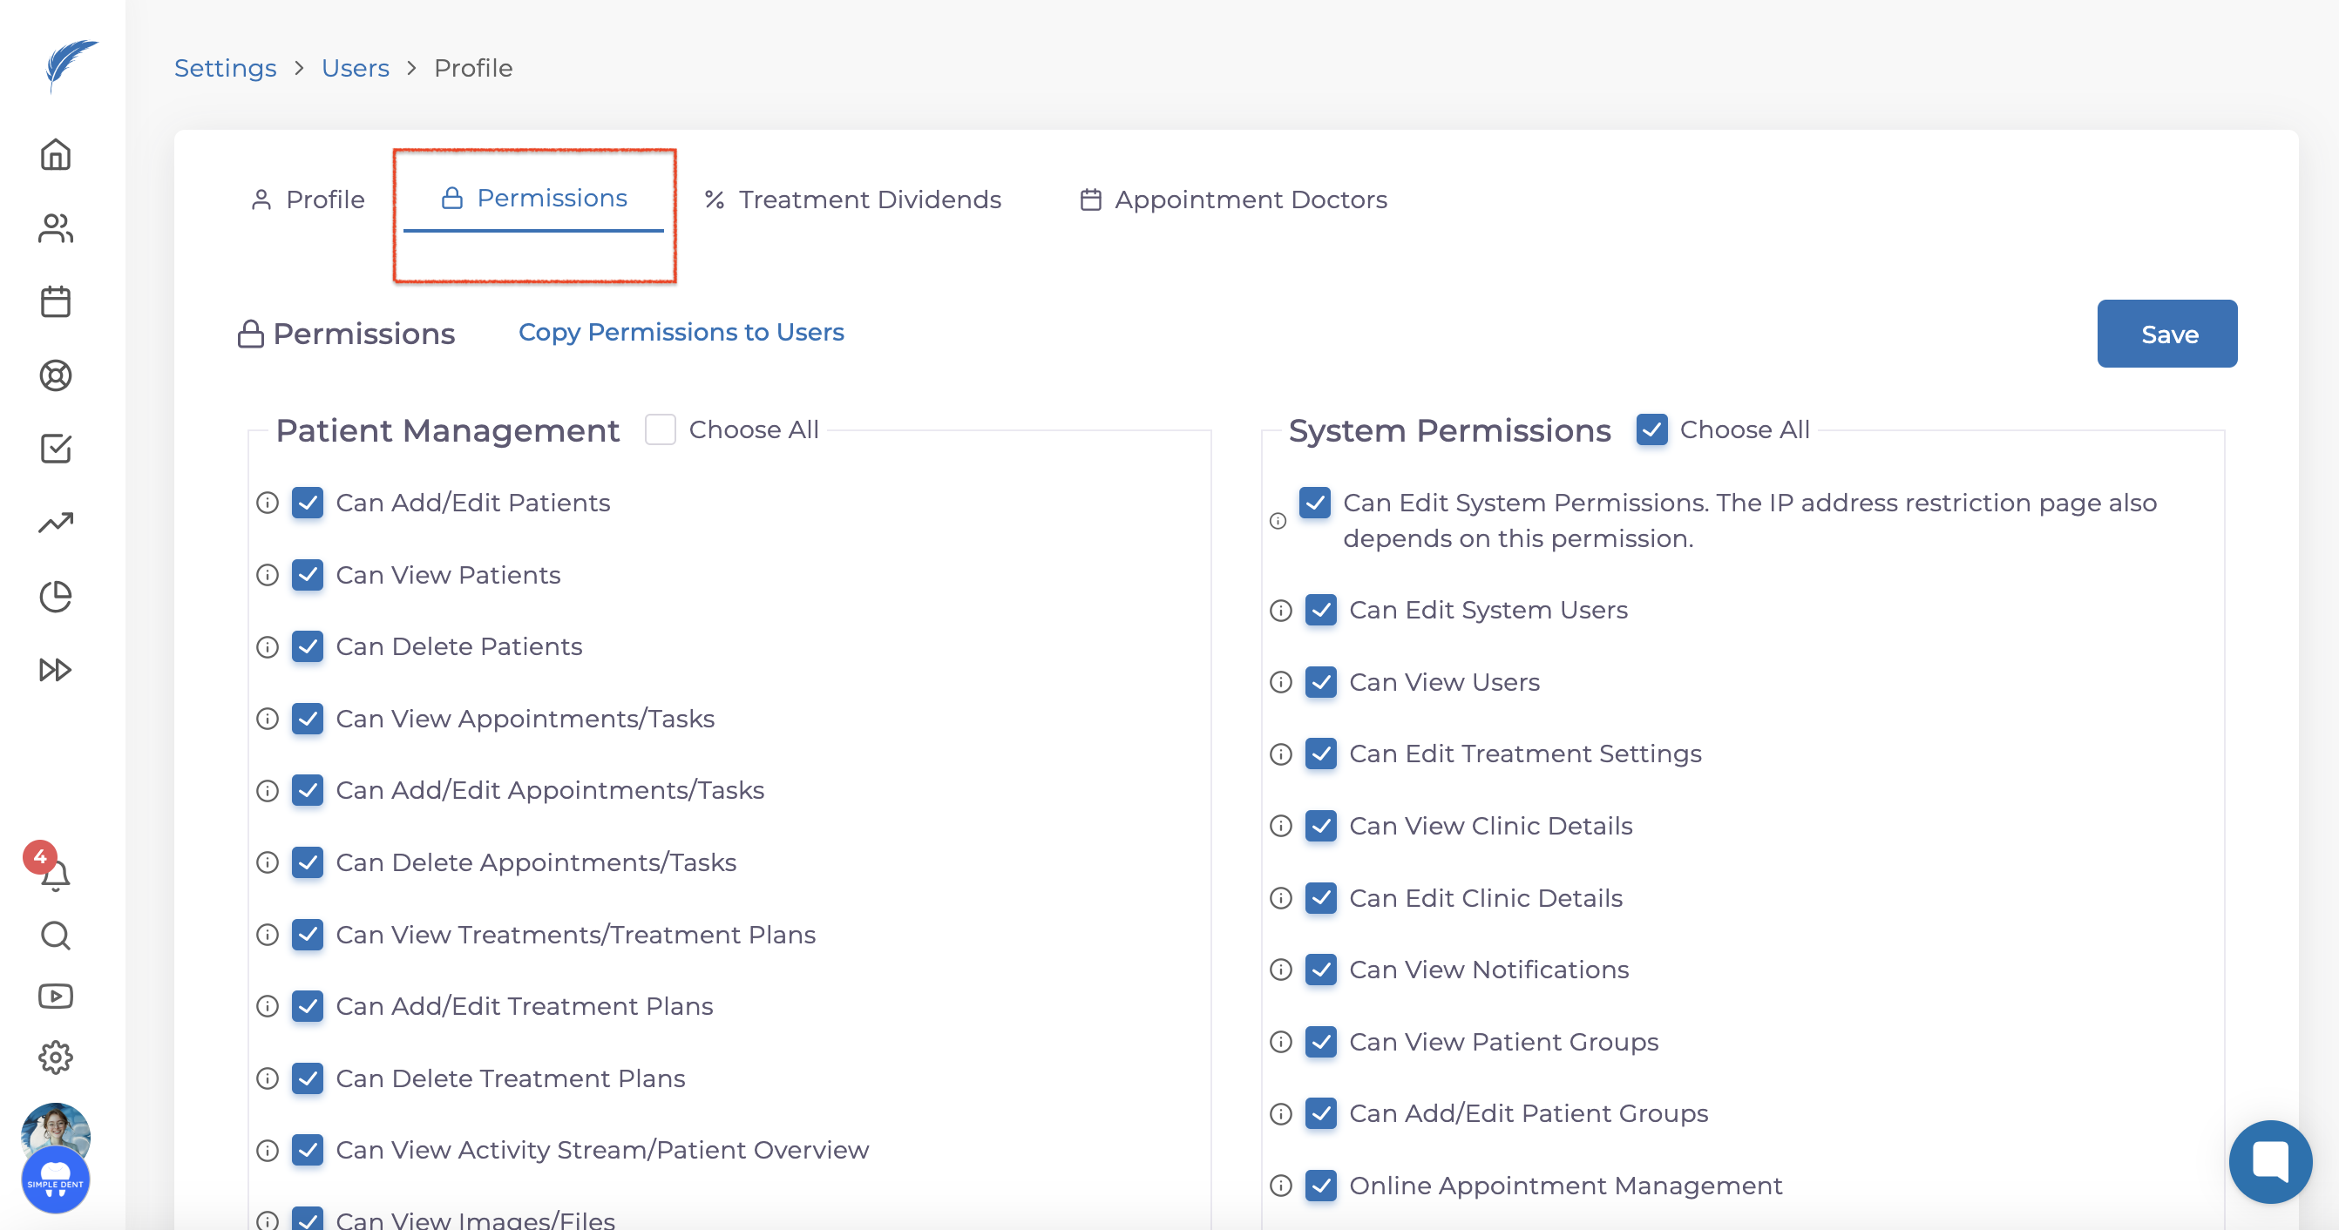Click the Save button

(2166, 334)
